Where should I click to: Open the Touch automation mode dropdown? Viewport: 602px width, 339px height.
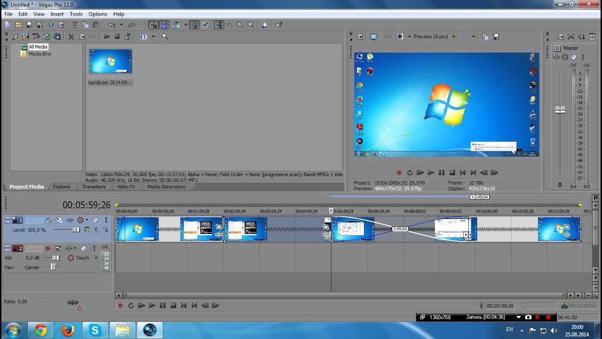(96, 258)
